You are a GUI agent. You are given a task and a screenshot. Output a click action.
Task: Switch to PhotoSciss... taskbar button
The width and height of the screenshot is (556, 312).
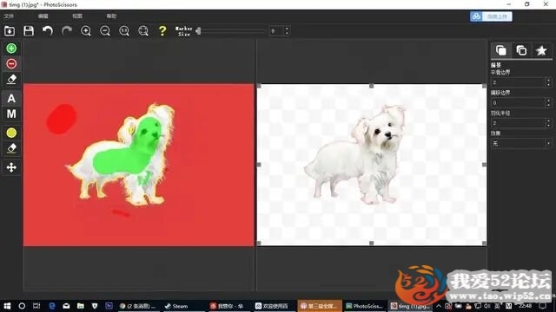pyautogui.click(x=364, y=306)
